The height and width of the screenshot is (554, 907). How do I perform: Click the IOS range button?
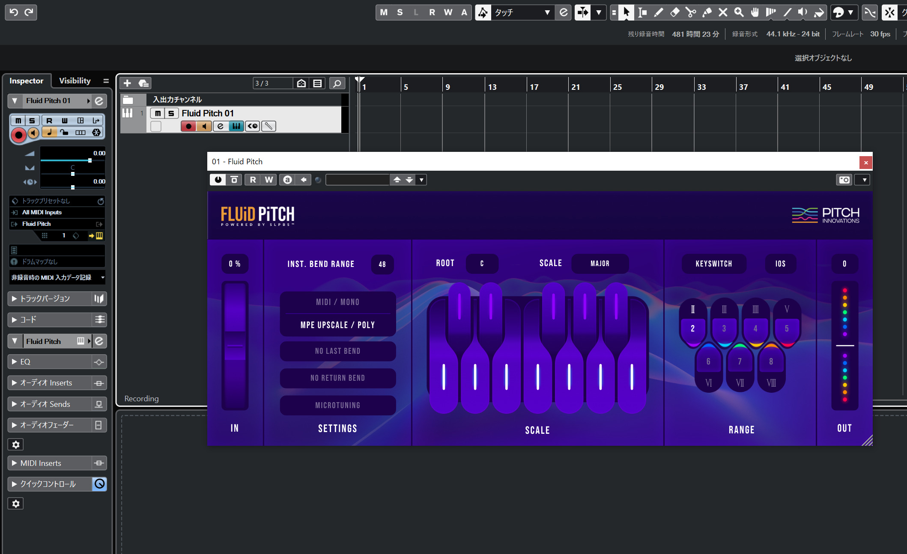781,264
